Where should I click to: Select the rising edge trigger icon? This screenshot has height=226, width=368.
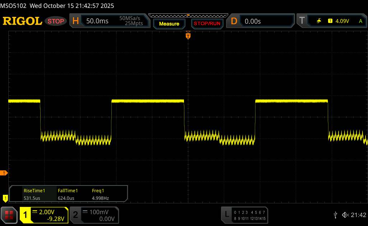coord(319,21)
